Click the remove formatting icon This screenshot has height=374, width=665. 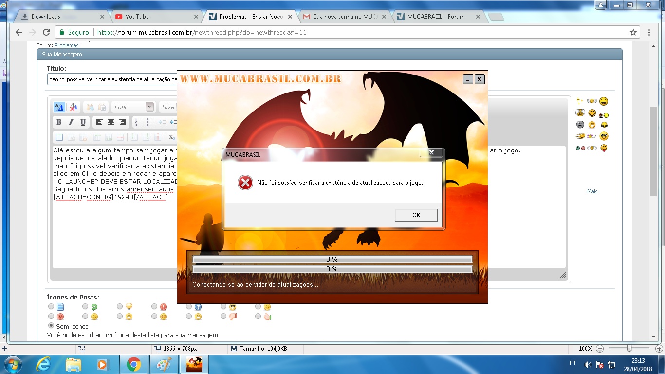[x=74, y=107]
